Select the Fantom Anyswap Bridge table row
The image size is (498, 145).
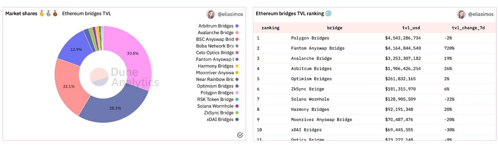pos(374,48)
